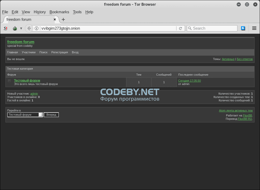Open the Edit menu

15,12
